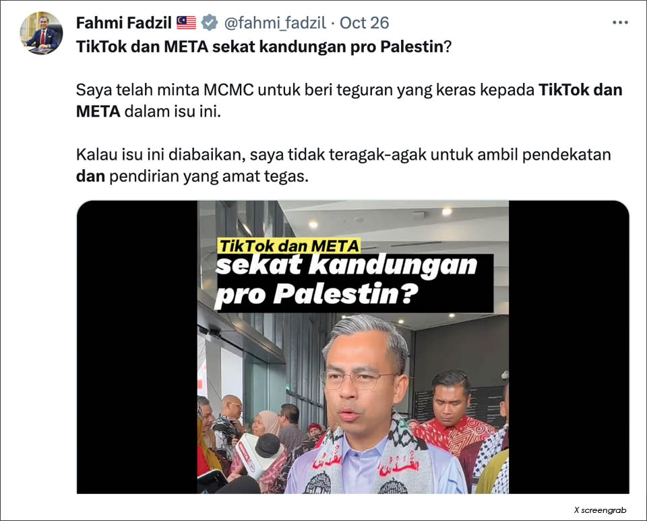The height and width of the screenshot is (521, 647).
Task: Click the paragraph beginning 'Saya telah minta MCMC'
Action: coord(349,100)
